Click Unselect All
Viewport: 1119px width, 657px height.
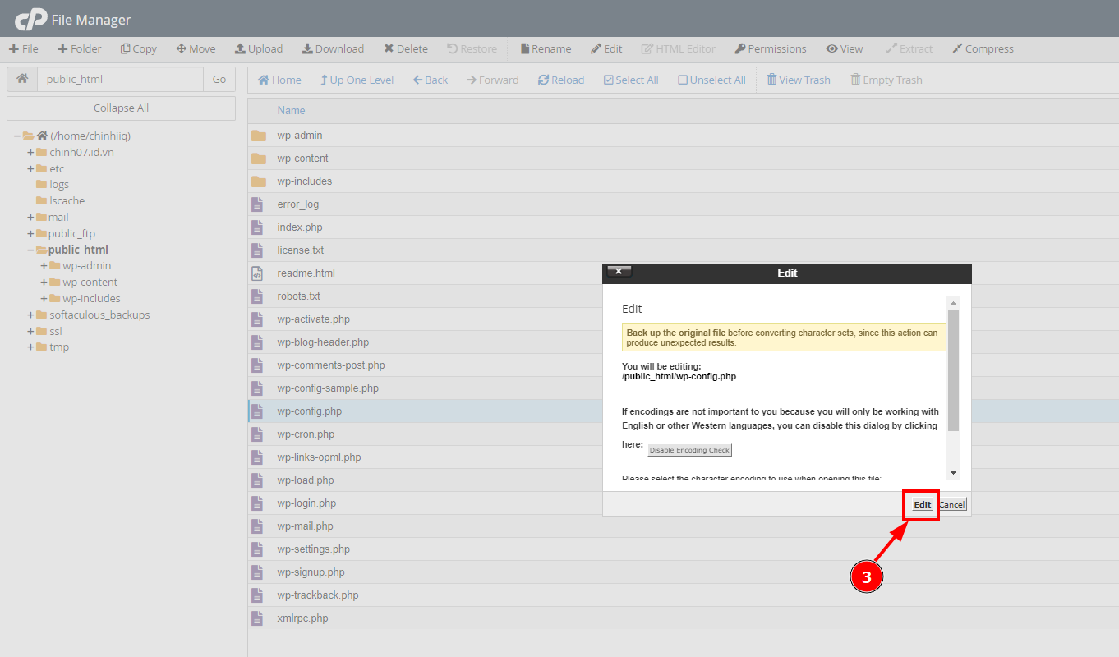click(x=711, y=80)
